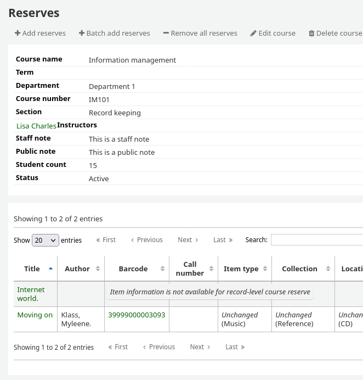Viewport: 363px width, 380px height.
Task: Open the Show entries count dropdown
Action: [x=46, y=240]
